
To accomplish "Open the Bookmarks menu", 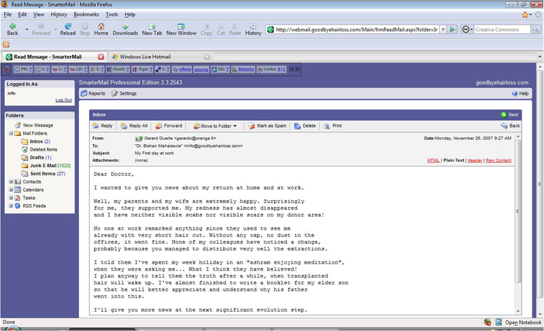I will [86, 14].
